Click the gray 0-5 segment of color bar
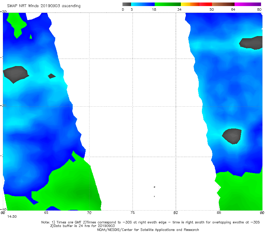 click(127, 4)
